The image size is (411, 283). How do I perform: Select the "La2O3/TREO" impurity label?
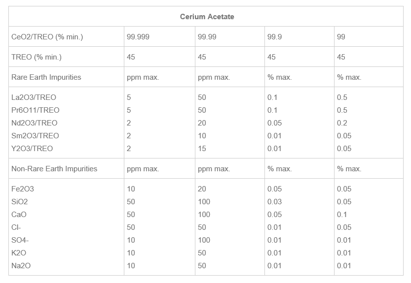point(34,97)
